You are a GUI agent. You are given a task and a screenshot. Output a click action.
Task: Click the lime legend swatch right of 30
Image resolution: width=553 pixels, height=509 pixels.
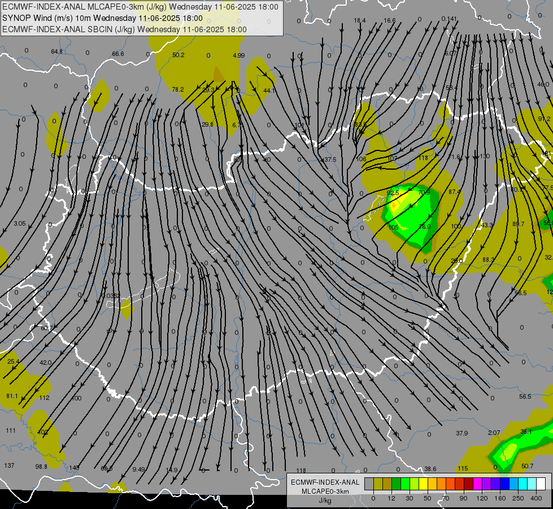tap(415, 484)
